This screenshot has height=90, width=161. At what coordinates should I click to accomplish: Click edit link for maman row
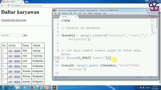(x=10, y=81)
